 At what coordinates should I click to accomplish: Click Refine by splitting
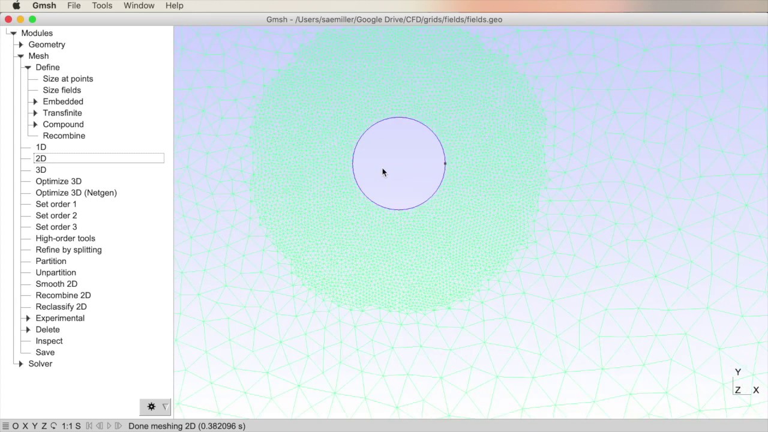pos(68,250)
